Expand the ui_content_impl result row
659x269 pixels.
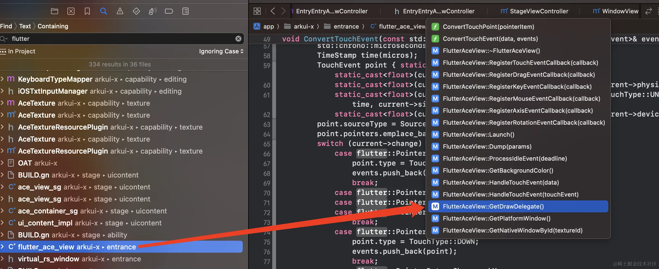tap(2, 223)
